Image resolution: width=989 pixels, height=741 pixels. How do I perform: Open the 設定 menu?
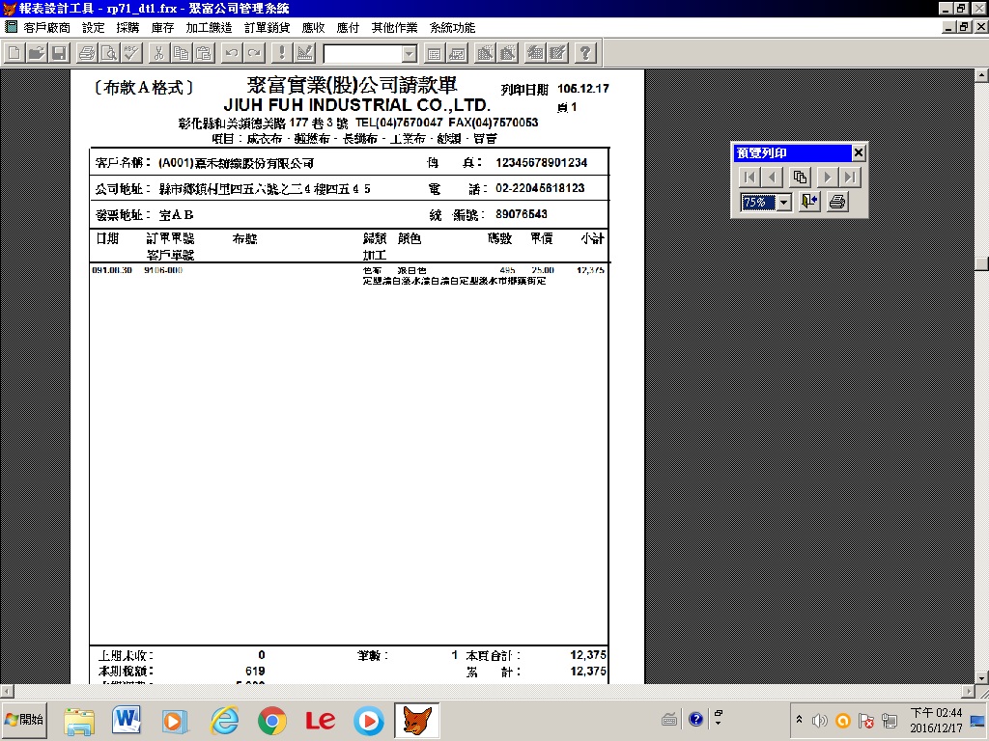point(94,28)
